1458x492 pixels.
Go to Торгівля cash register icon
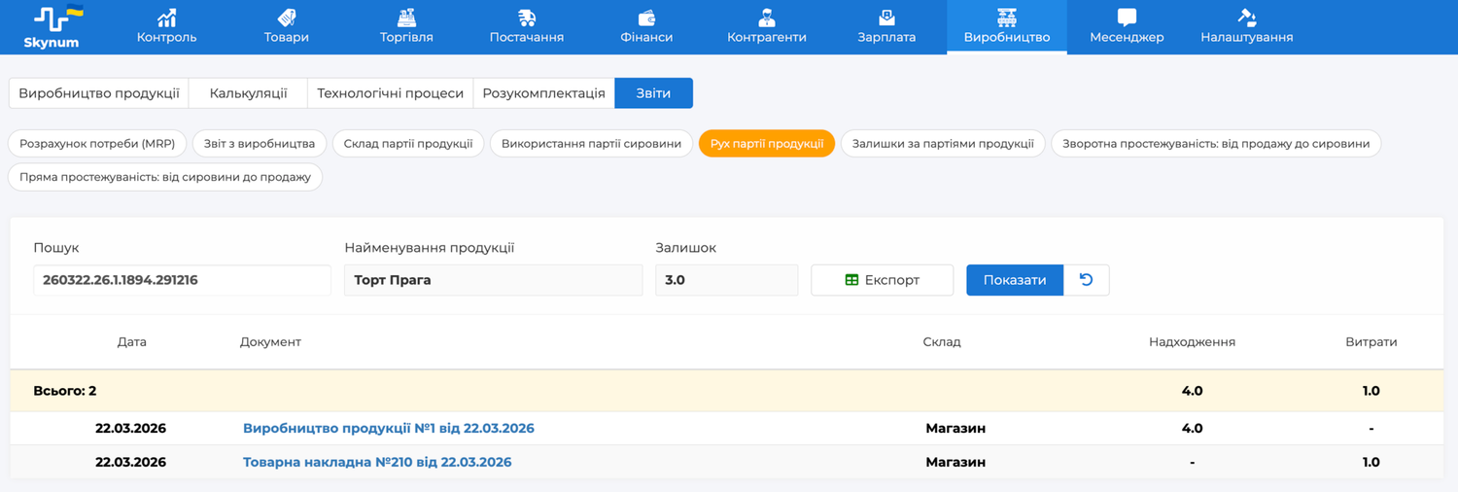click(x=406, y=18)
